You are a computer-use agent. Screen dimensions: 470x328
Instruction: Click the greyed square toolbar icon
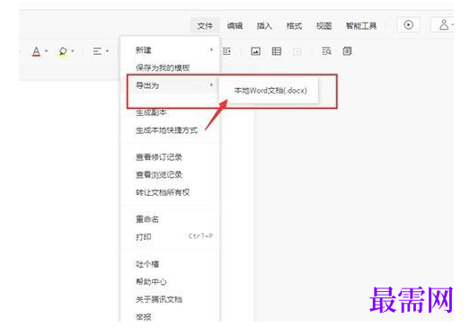297,51
